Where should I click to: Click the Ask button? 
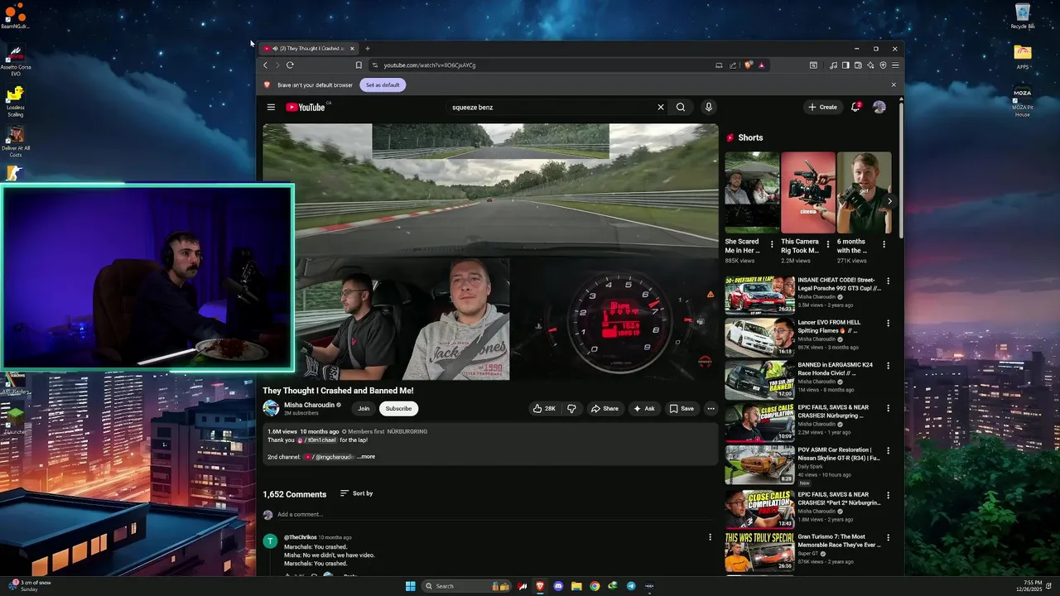tap(644, 408)
